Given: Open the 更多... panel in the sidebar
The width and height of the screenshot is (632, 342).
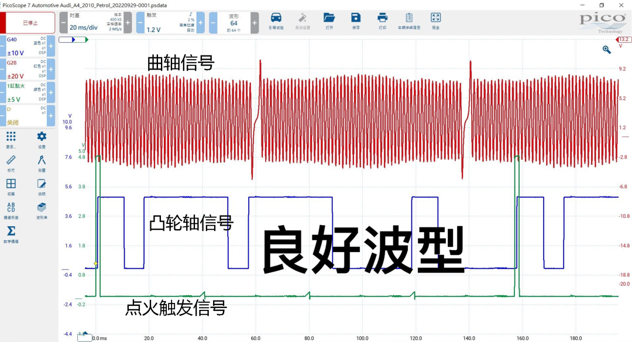Looking at the screenshot, I should pyautogui.click(x=11, y=140).
